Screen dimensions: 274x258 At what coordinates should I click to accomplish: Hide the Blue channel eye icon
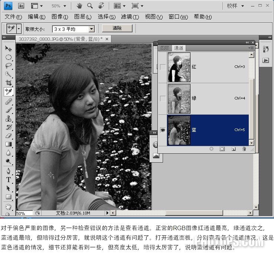tap(163, 130)
